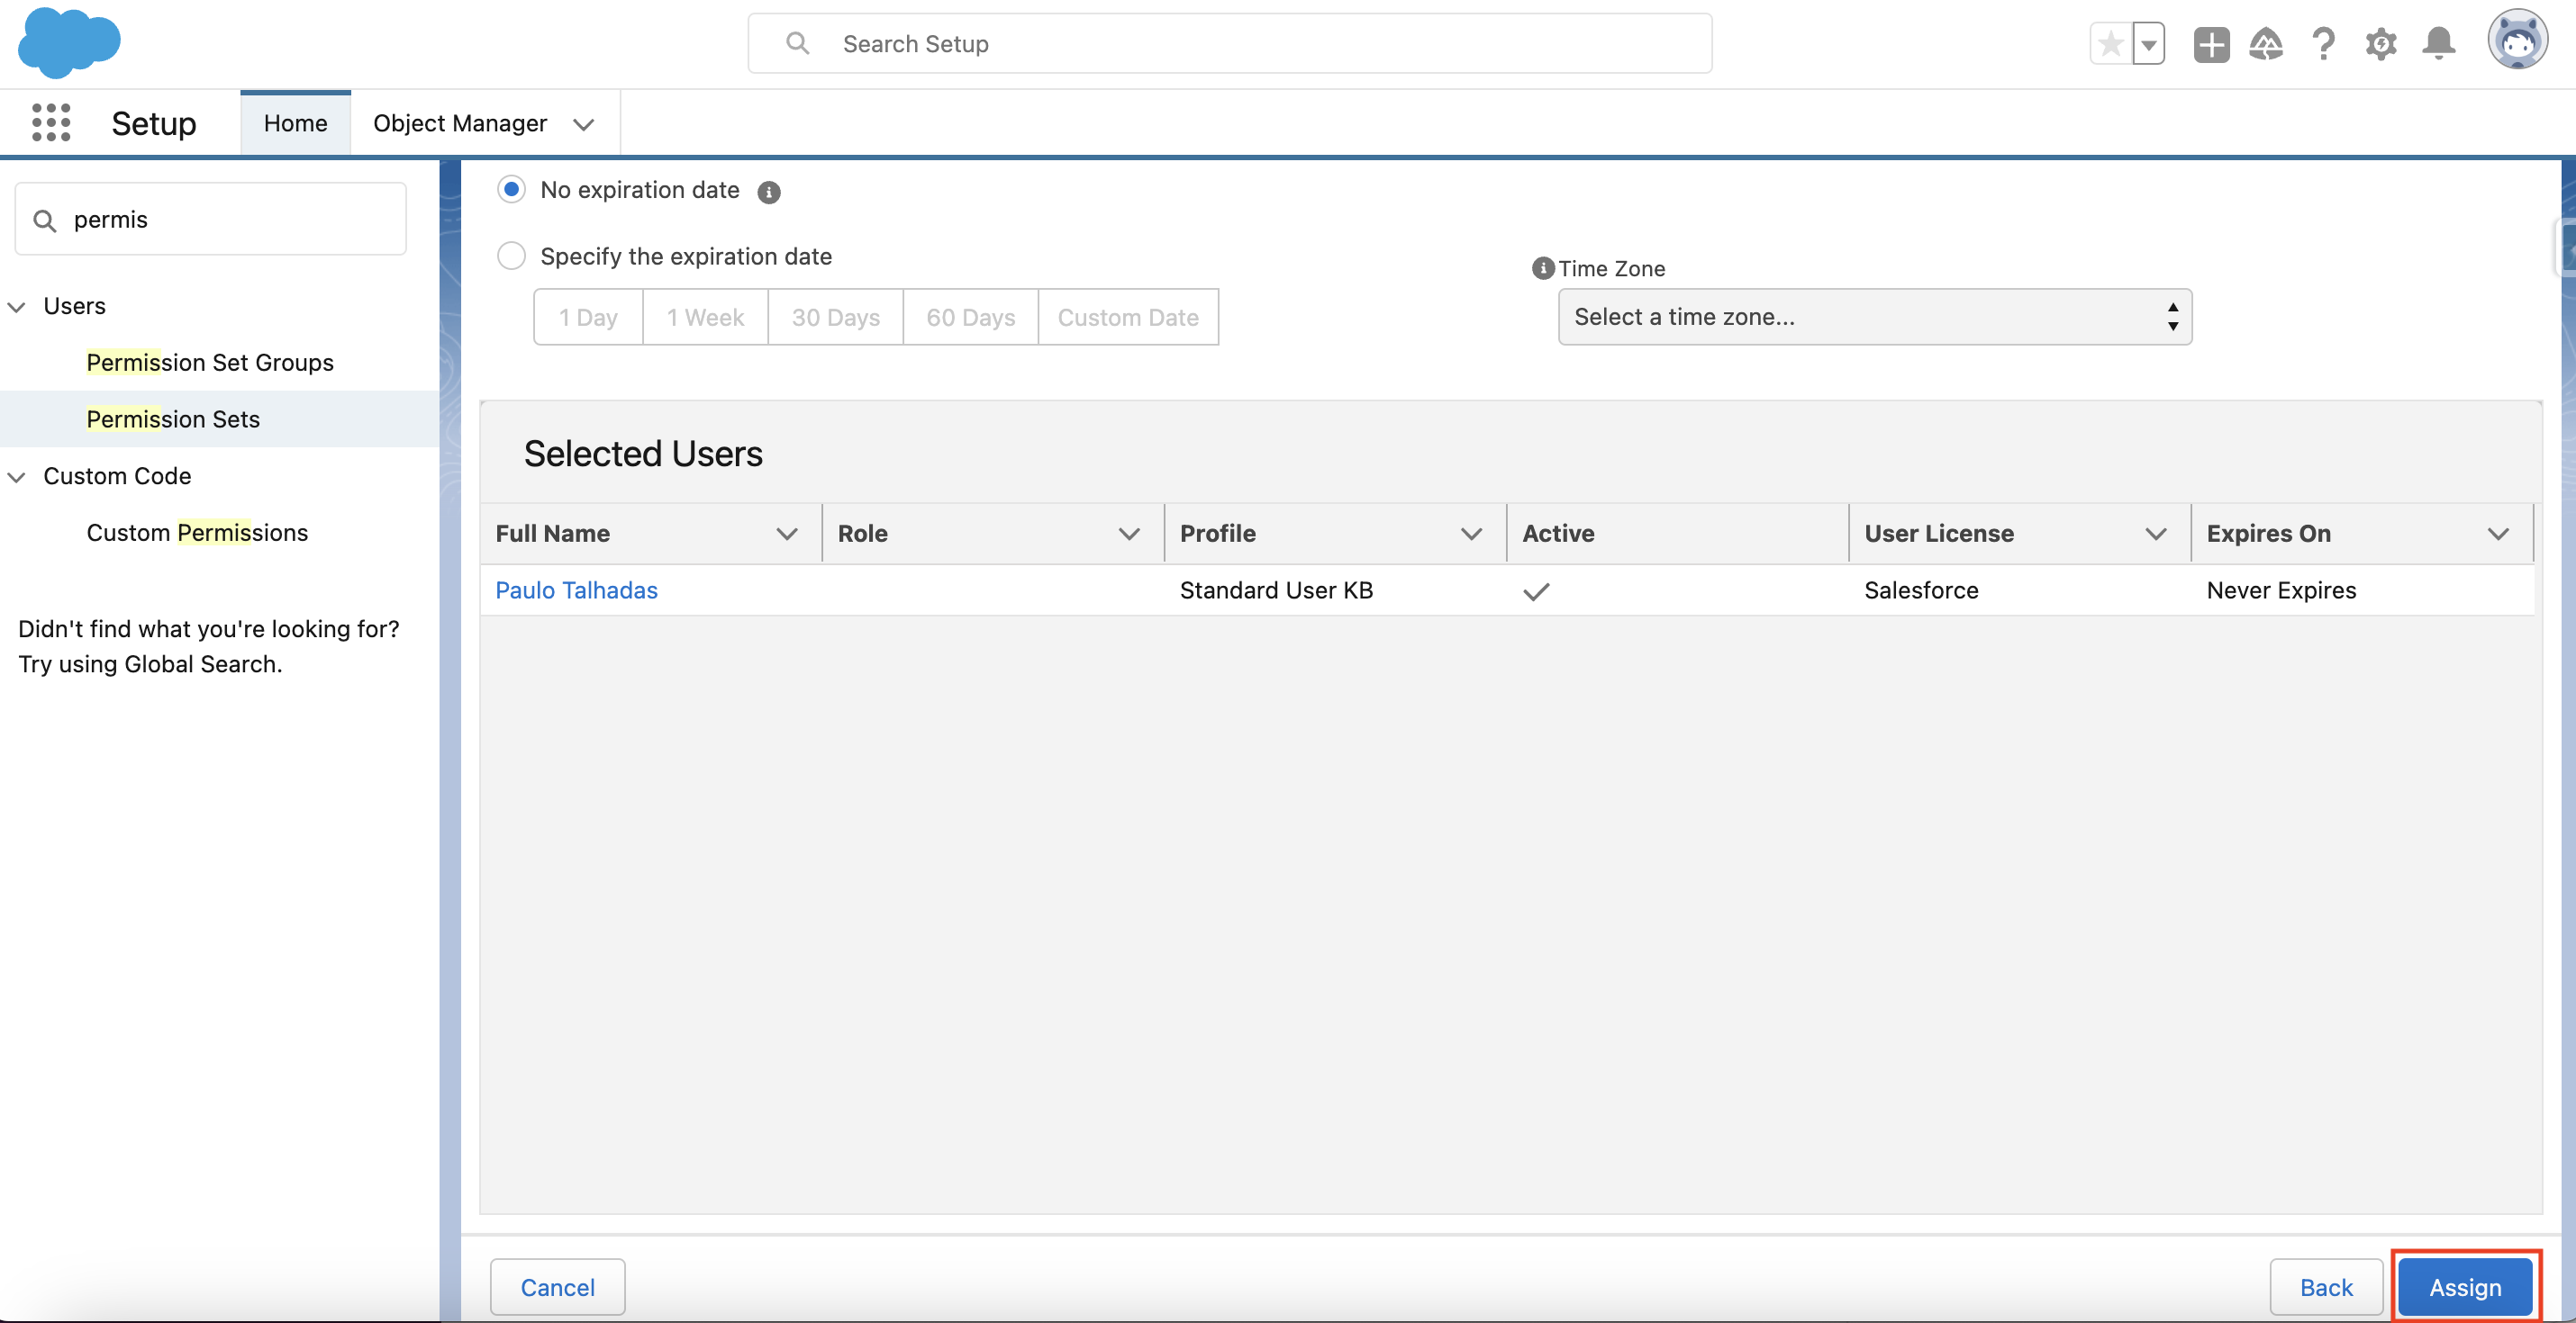Collapse the Custom Code tree section
Viewport: 2576px width, 1323px height.
pyautogui.click(x=16, y=477)
